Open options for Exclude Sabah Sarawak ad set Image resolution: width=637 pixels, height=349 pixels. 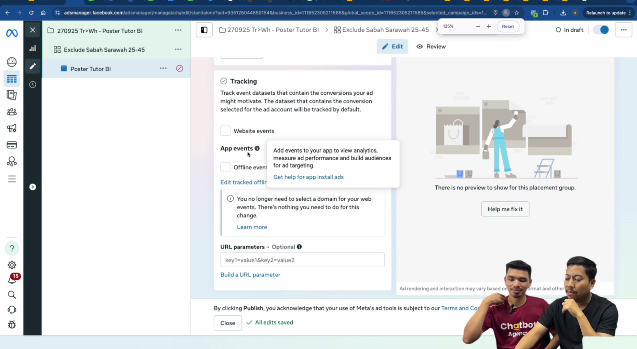point(178,49)
